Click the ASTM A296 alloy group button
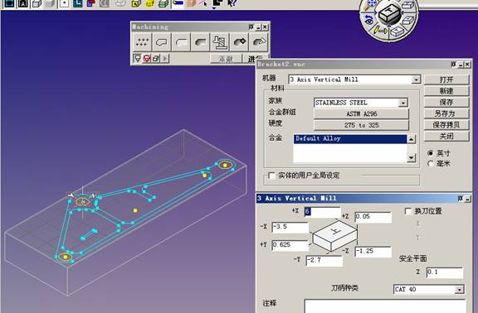 (x=361, y=113)
